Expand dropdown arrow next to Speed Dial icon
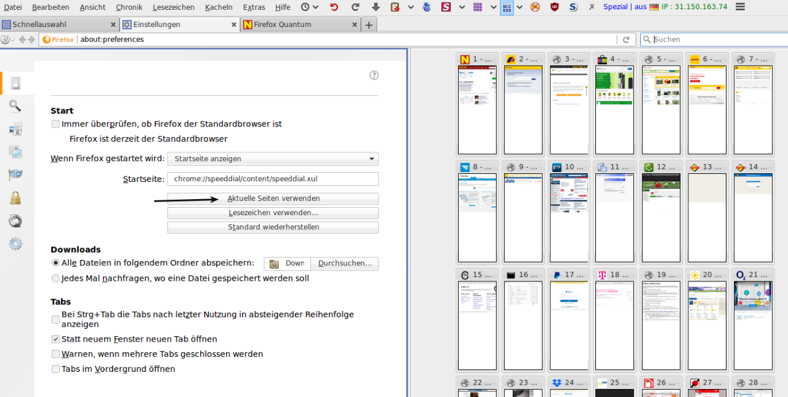 pyautogui.click(x=520, y=7)
